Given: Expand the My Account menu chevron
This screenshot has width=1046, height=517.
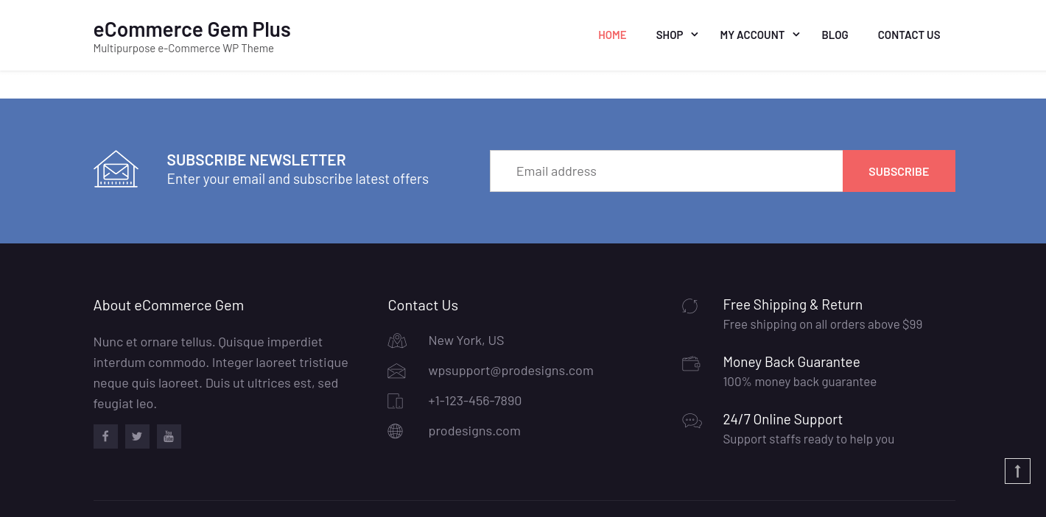Looking at the screenshot, I should (x=796, y=35).
